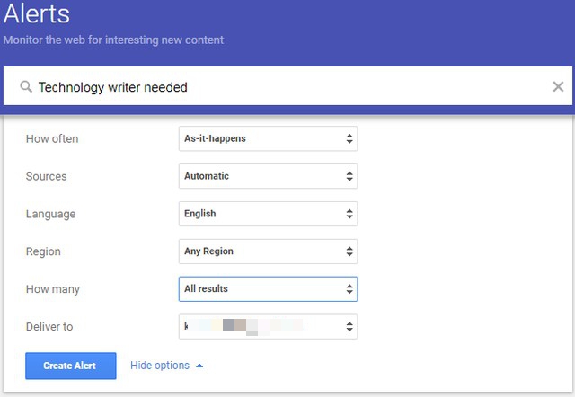
Task: Click the Alerts page heading
Action: coord(37,14)
